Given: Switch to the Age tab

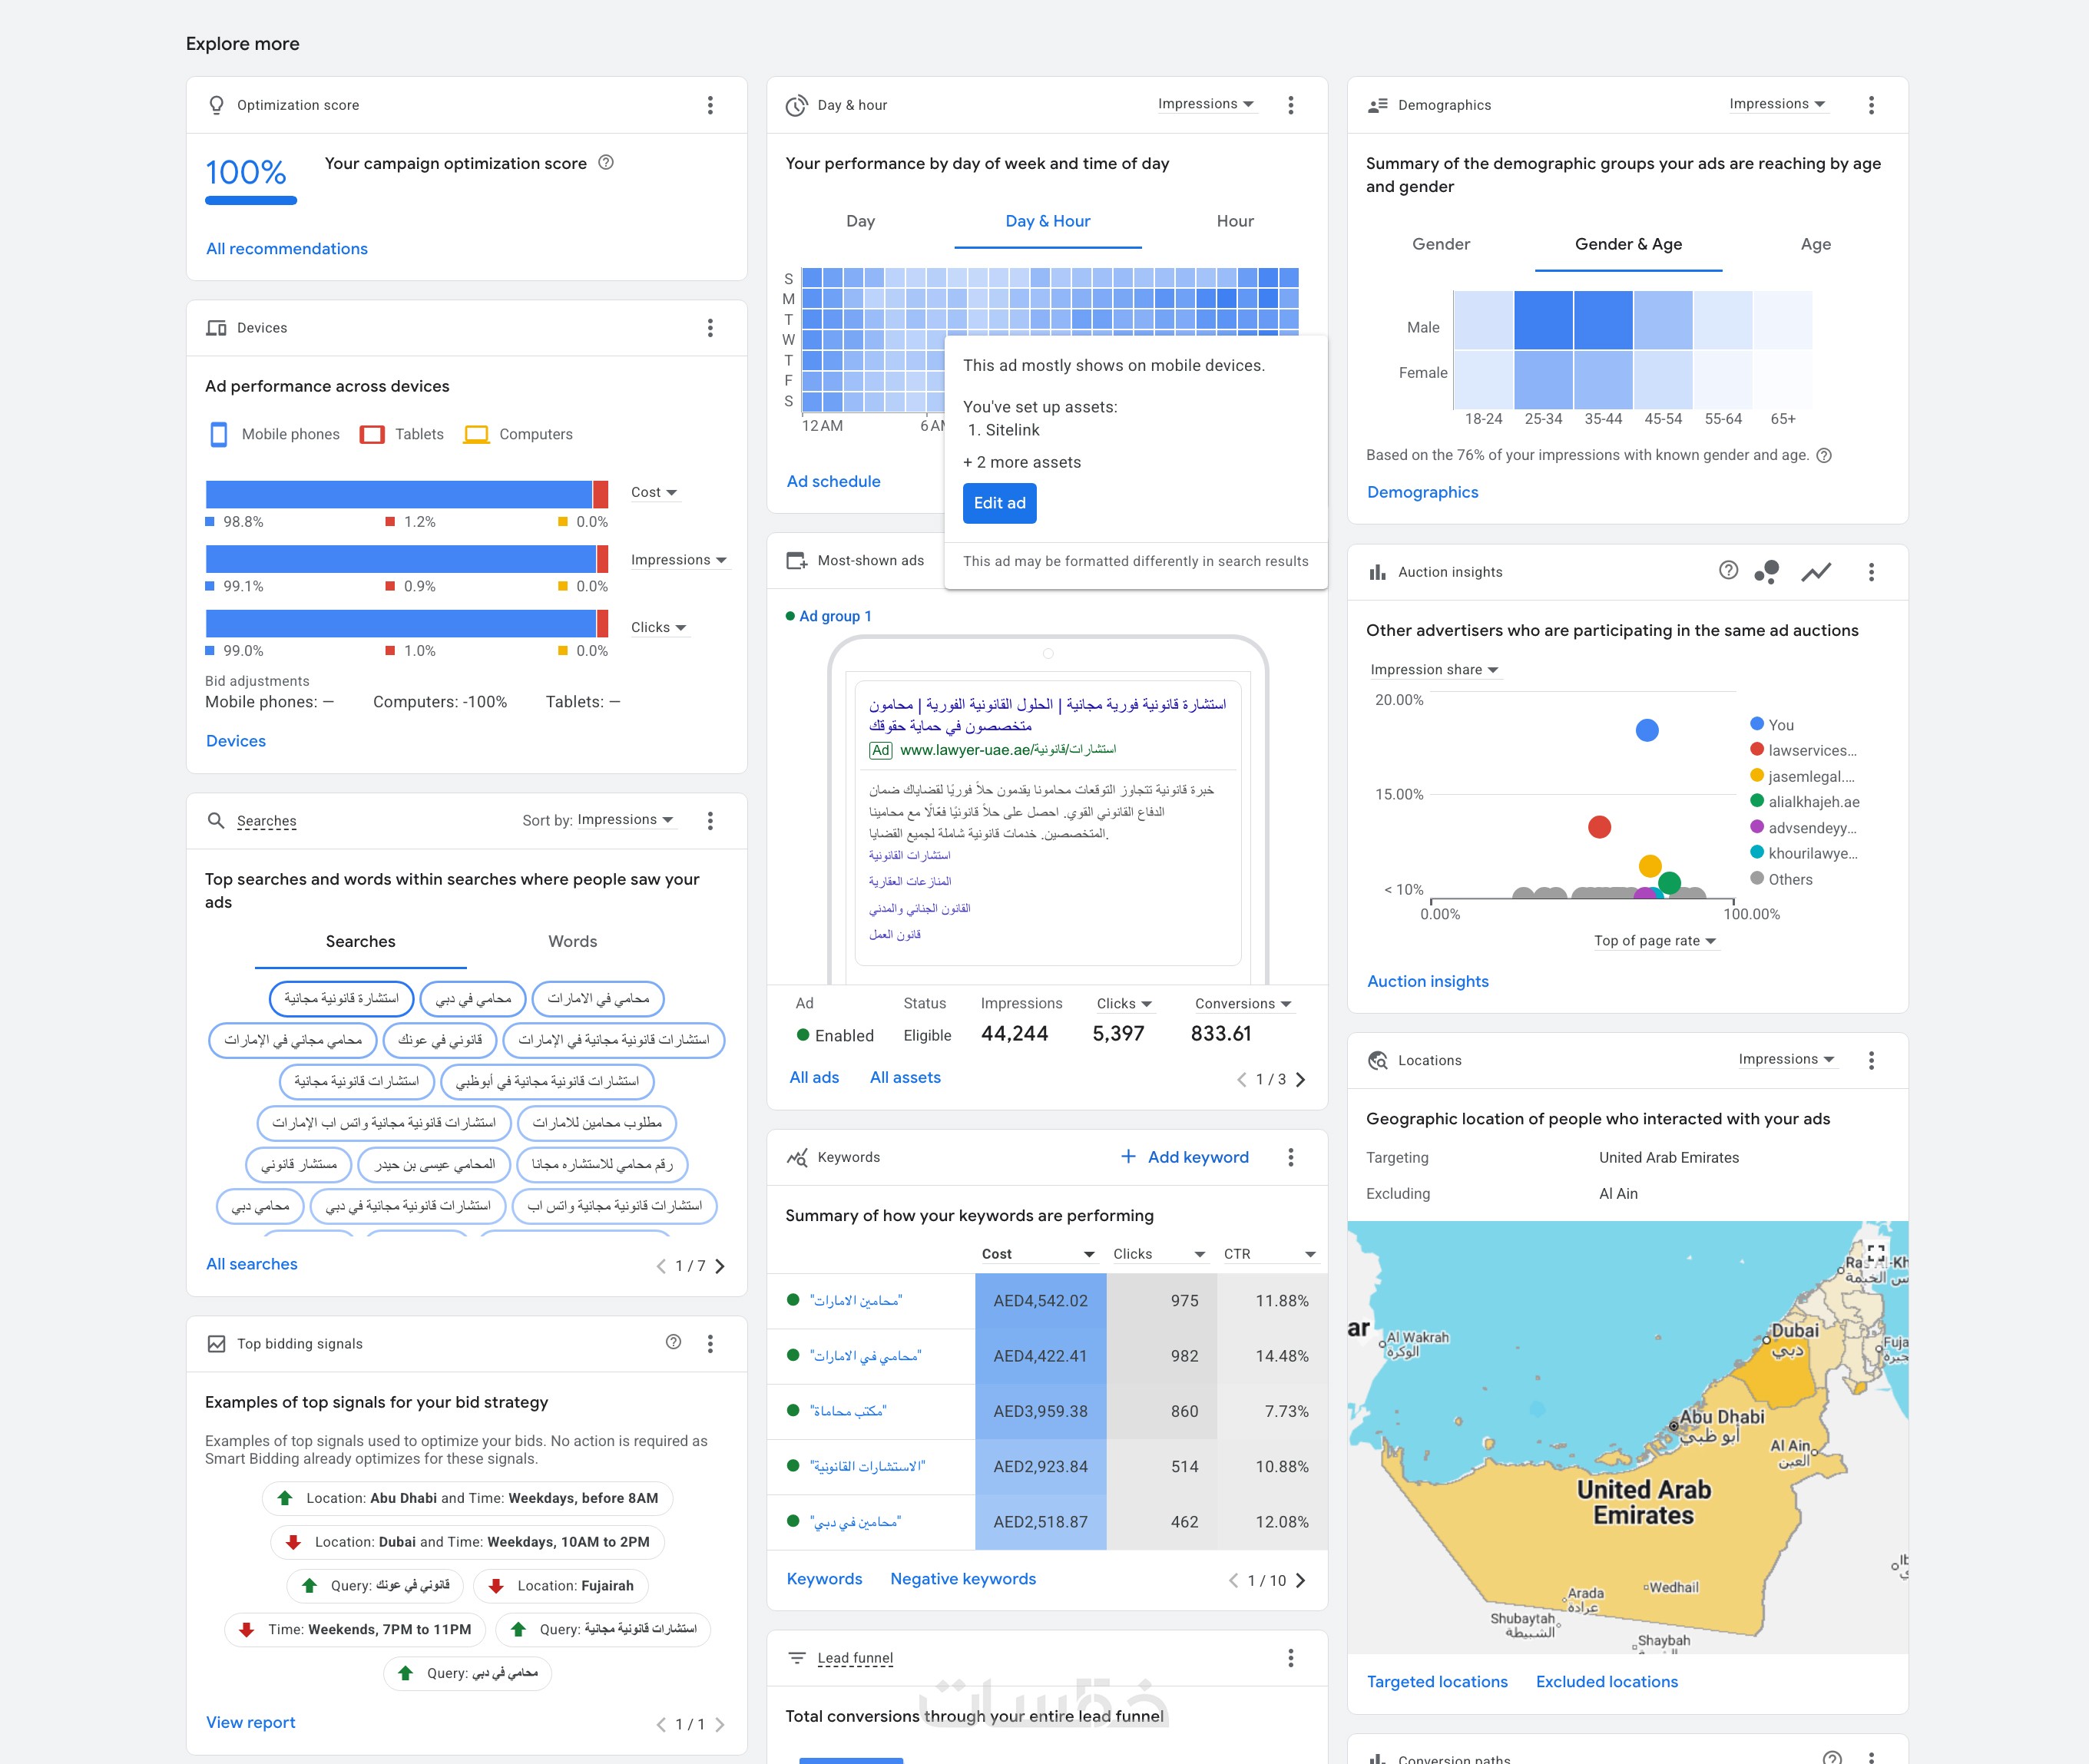Looking at the screenshot, I should pyautogui.click(x=1816, y=245).
